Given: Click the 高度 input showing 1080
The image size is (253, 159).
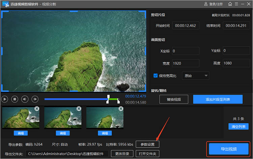Looking at the screenshot, I should click(x=236, y=63).
